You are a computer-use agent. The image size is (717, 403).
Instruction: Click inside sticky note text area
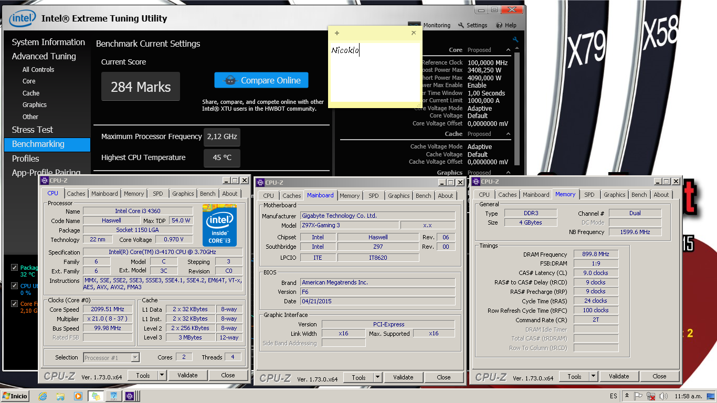tap(374, 72)
